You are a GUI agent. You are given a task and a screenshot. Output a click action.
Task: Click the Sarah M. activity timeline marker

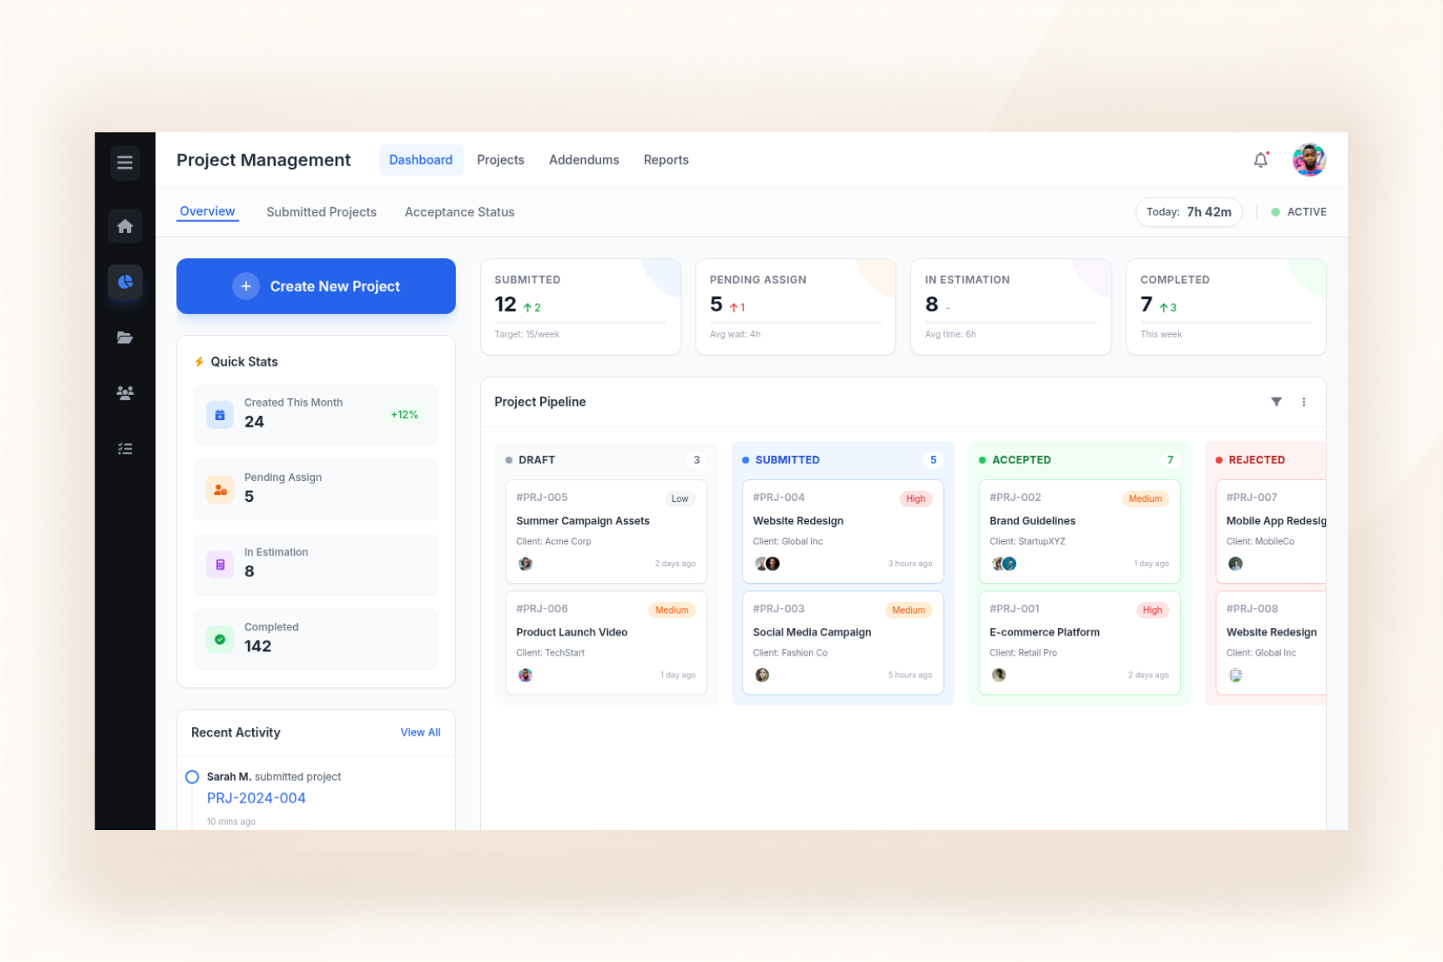tap(192, 777)
